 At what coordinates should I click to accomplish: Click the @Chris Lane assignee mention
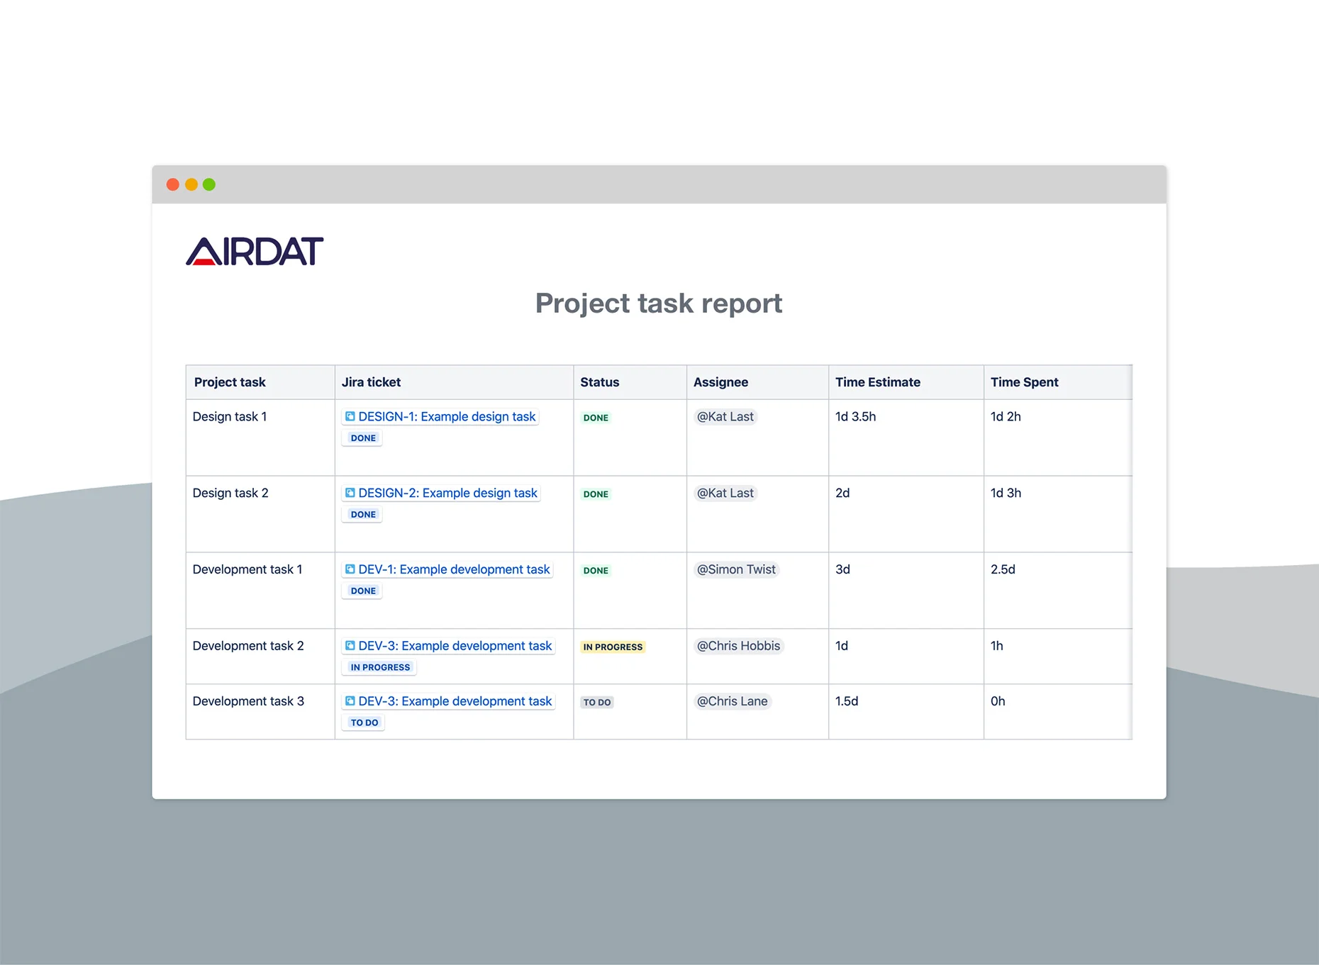(x=732, y=702)
